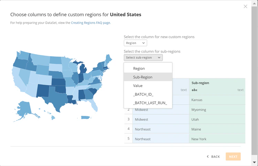Screen dimensions: 258x166
Task: Close the custom regions dialog
Action: point(245,7)
